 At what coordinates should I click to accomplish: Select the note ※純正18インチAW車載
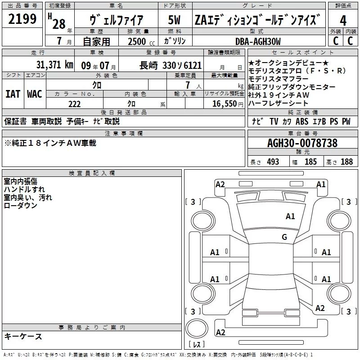(x=50, y=143)
